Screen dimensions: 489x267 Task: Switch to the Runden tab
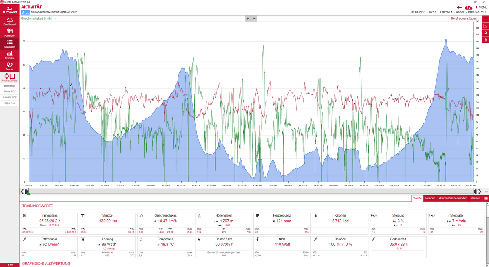click(430, 198)
